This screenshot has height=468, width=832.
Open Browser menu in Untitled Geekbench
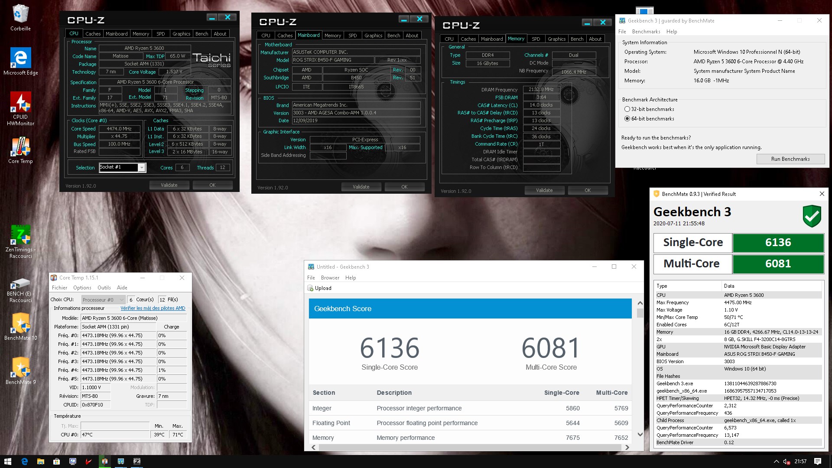(x=330, y=278)
